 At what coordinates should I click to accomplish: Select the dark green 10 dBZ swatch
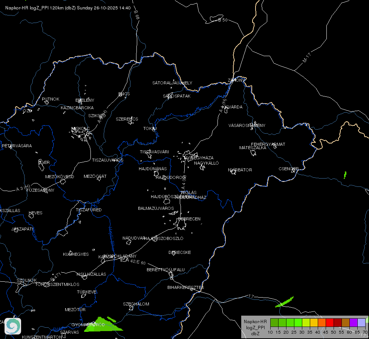(274, 322)
